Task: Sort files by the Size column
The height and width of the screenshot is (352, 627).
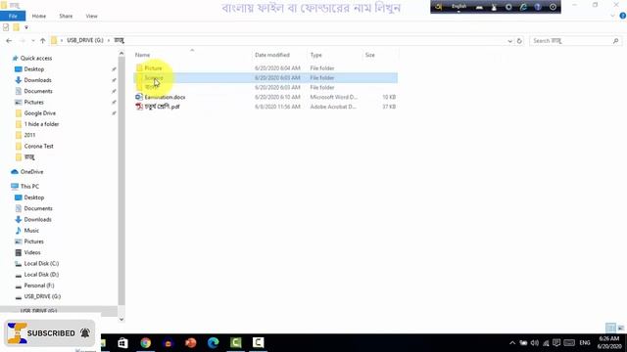Action: [370, 55]
